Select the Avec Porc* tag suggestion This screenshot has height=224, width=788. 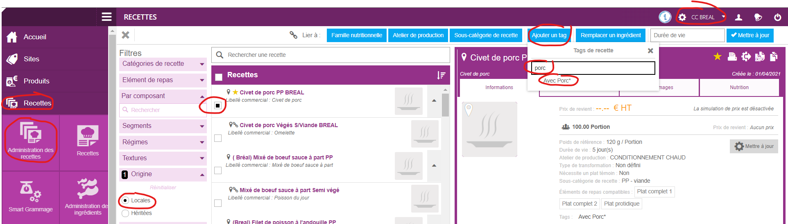tap(557, 81)
